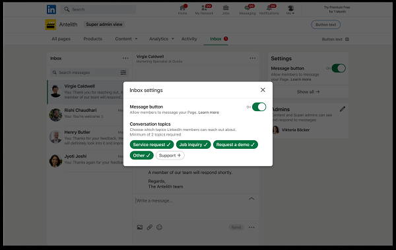Screen dimensions: 396x250
Task: Switch to the Activity tab
Action: tap(189, 39)
